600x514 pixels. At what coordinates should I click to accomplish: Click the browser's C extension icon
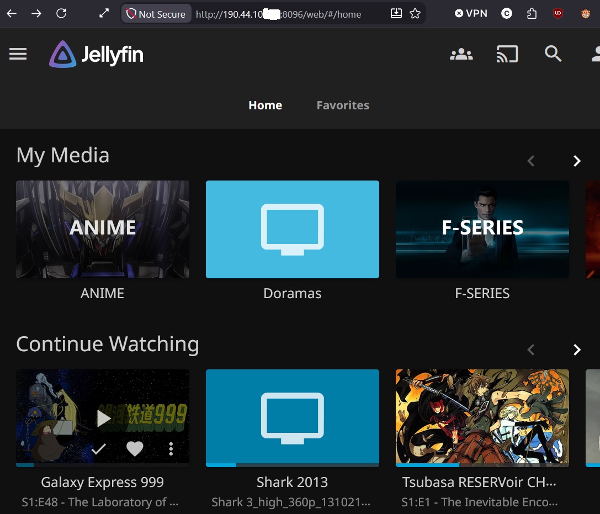click(x=507, y=14)
